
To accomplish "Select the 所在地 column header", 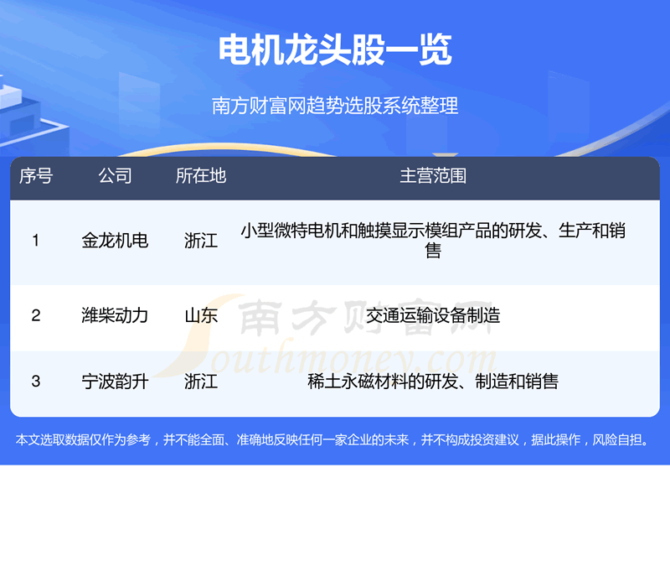I will pos(201,176).
